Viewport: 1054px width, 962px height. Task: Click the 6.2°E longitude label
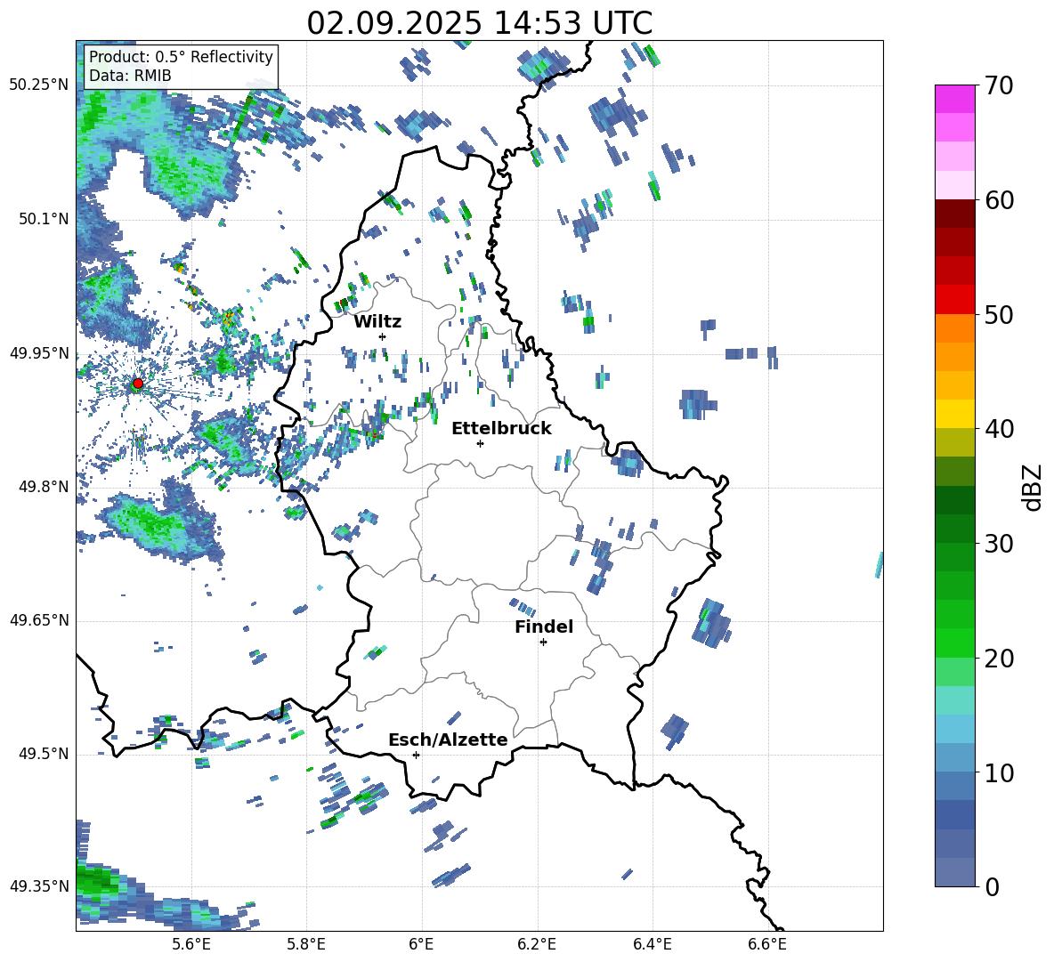[537, 944]
